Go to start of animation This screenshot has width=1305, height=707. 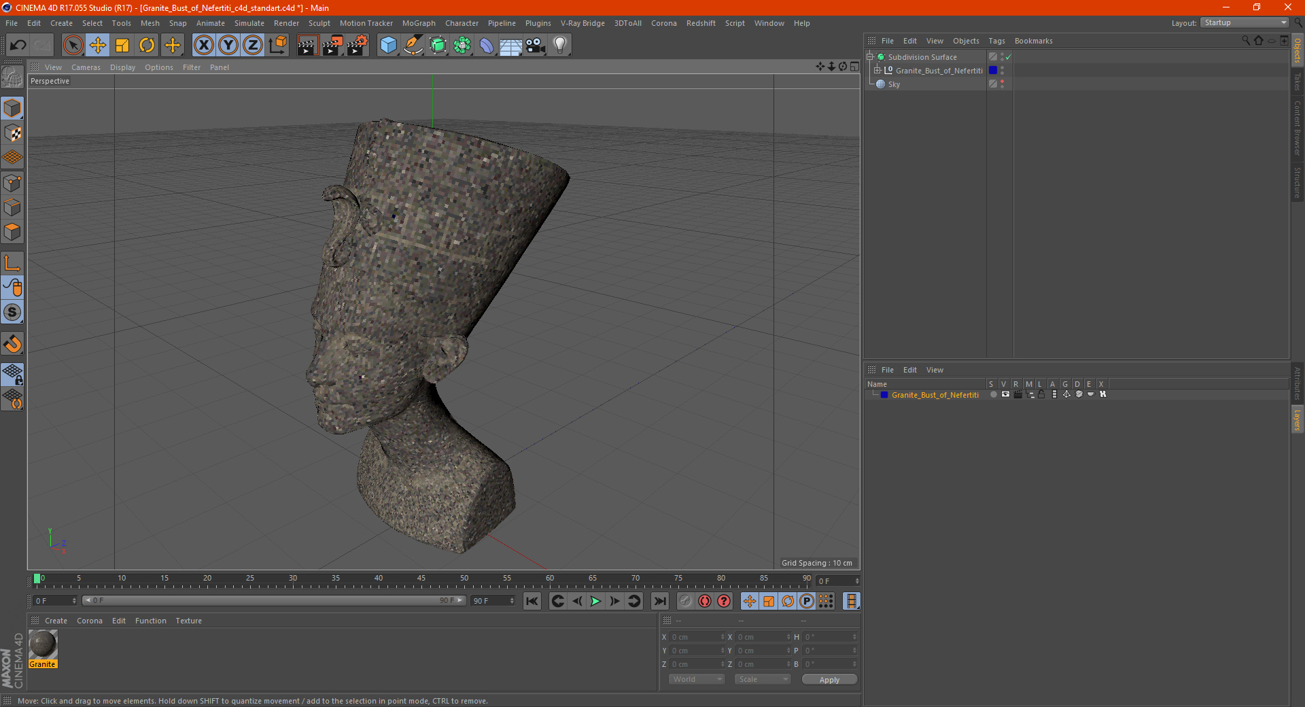pos(532,601)
